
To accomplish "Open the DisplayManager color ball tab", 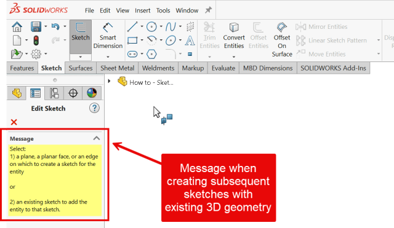I will (92, 93).
